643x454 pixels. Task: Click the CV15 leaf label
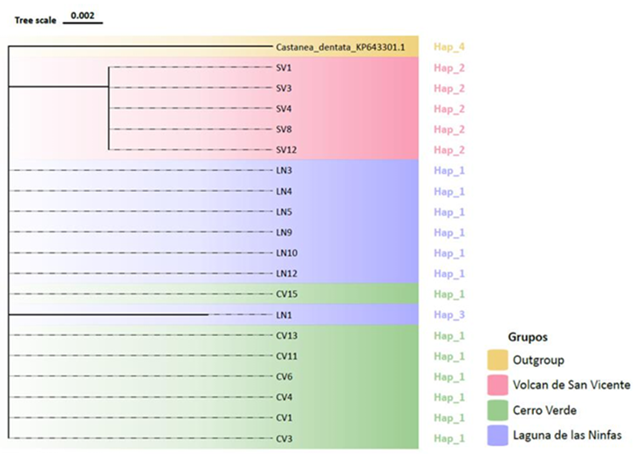[x=286, y=294]
